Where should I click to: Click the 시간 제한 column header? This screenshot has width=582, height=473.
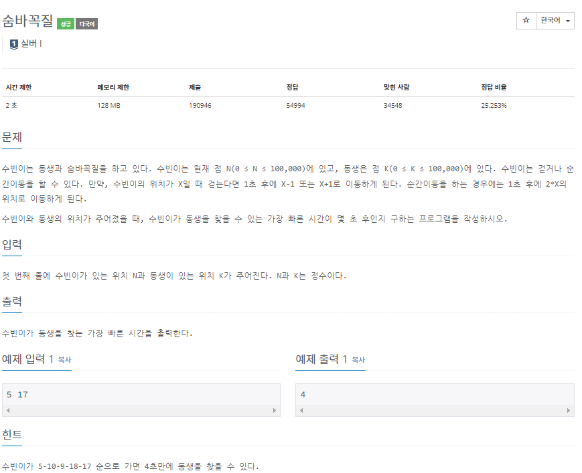click(x=19, y=87)
